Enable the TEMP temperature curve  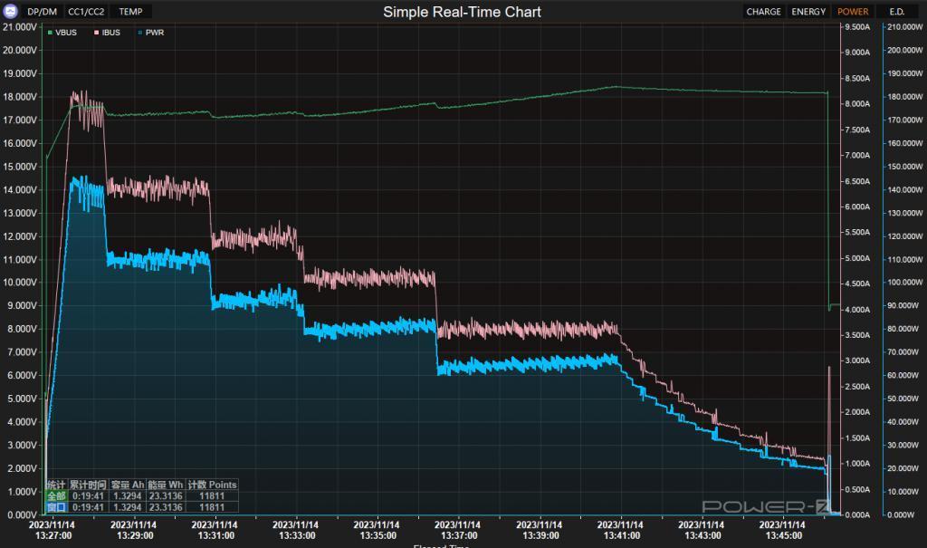130,12
